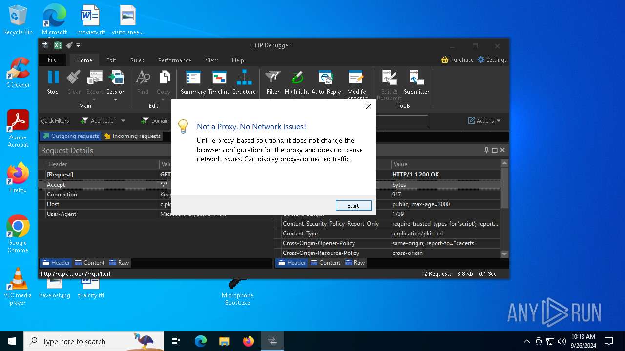Open the Timeline view icon

click(x=219, y=78)
